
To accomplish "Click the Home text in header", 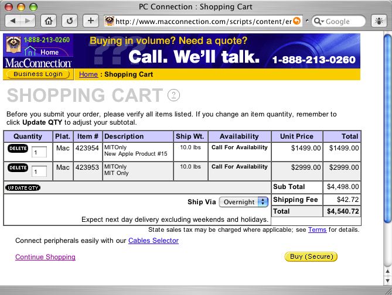I will point(49,52).
